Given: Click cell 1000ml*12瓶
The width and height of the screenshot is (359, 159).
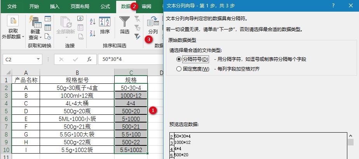Looking at the screenshot, I should tap(77, 95).
